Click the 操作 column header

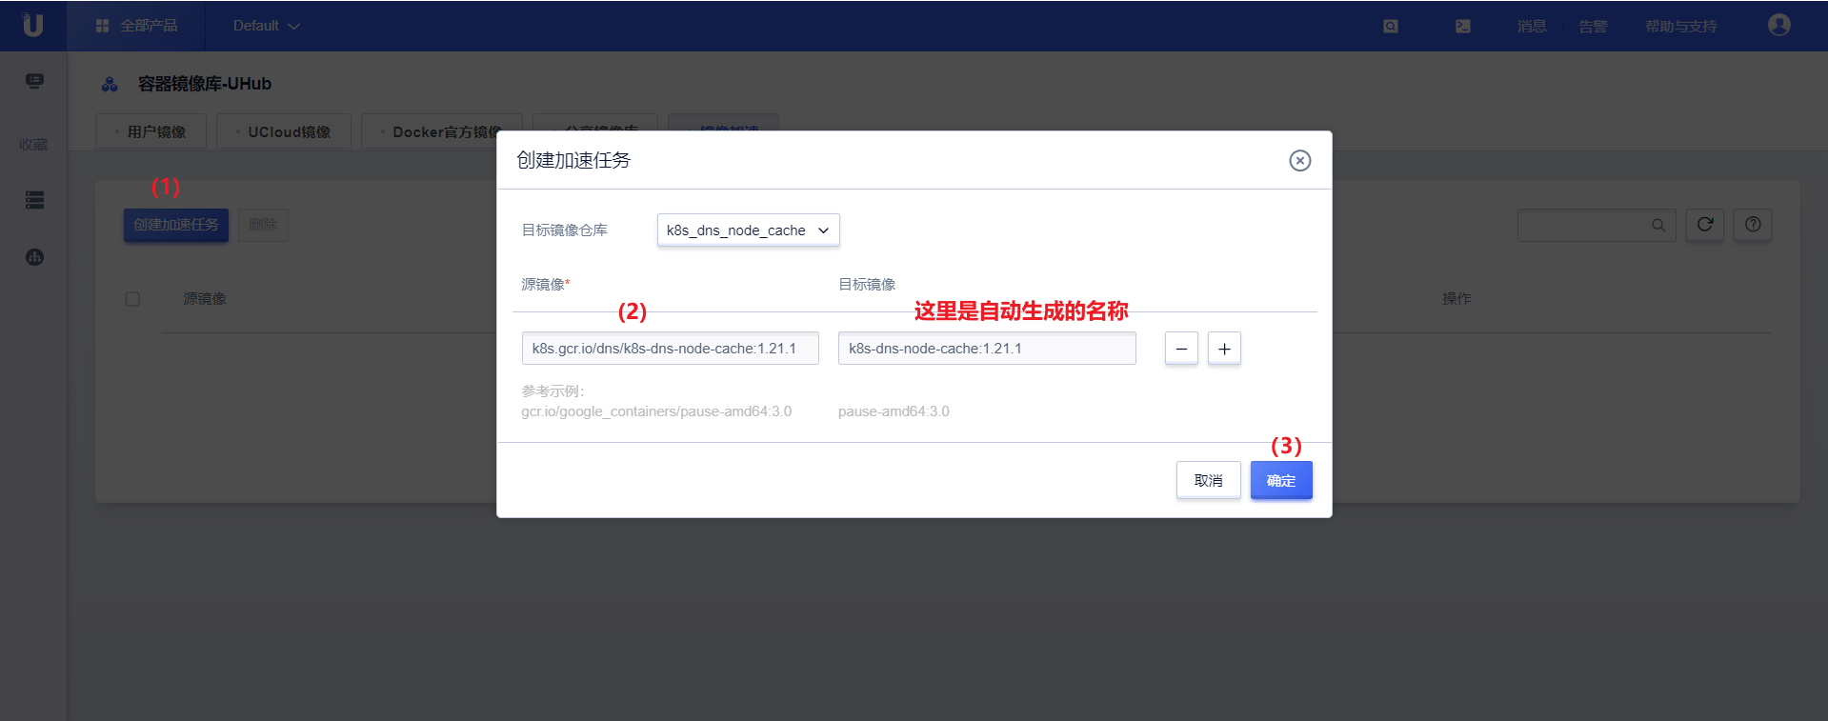[1456, 299]
